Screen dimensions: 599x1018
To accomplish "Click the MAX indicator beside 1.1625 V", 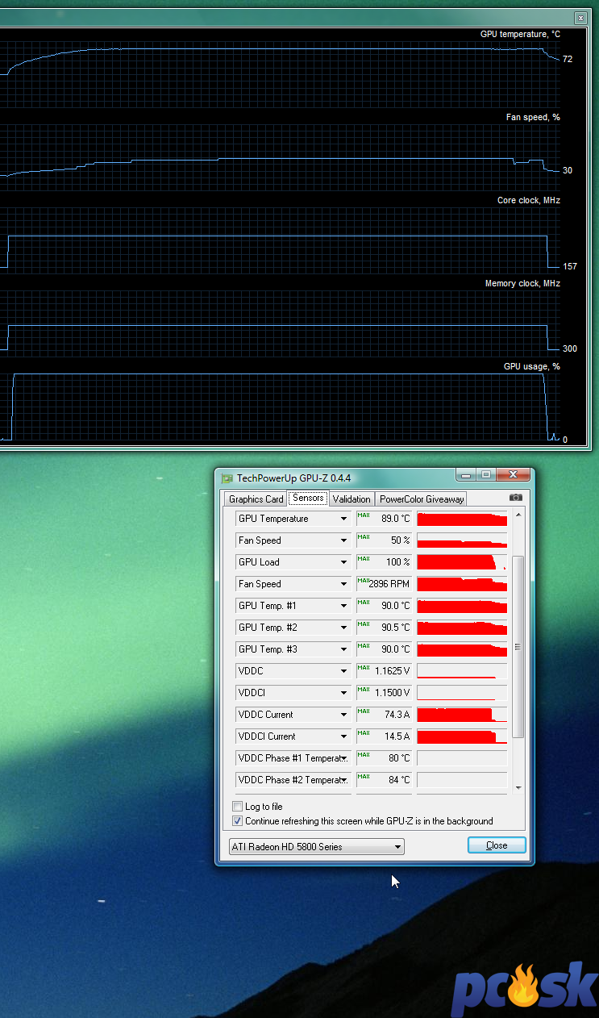I will pyautogui.click(x=364, y=668).
